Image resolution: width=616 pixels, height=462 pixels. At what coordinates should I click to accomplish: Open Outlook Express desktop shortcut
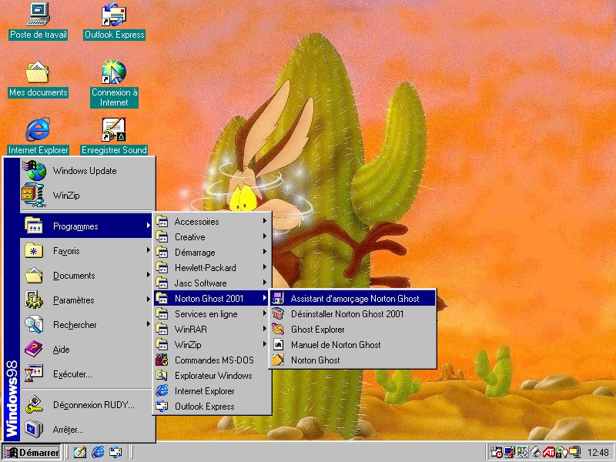click(114, 21)
